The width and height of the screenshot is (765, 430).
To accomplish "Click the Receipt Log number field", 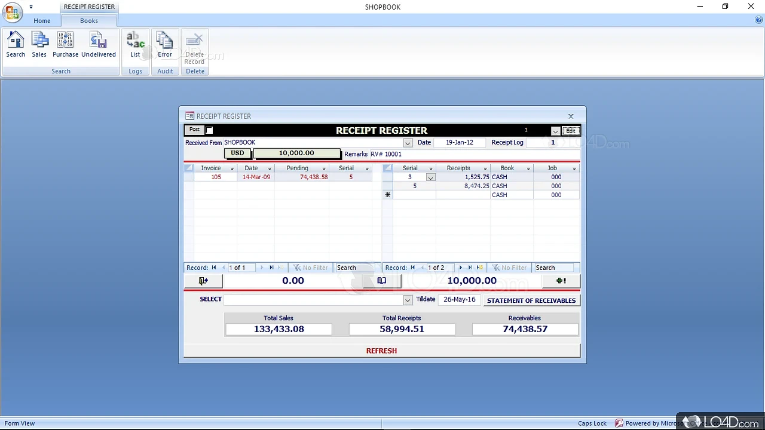I will (x=552, y=143).
